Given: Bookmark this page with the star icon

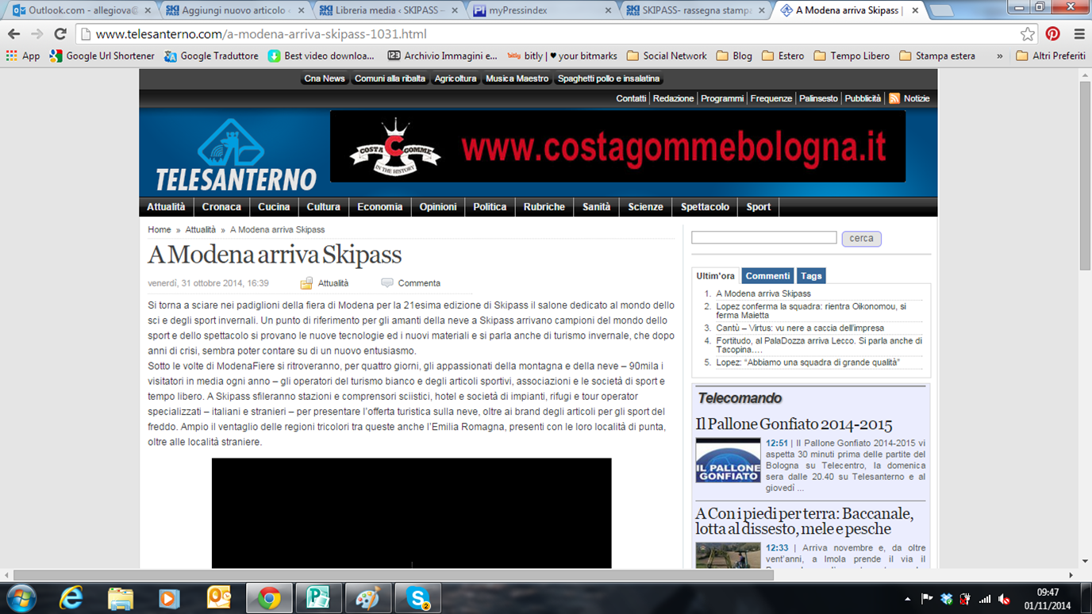Looking at the screenshot, I should coord(1028,34).
